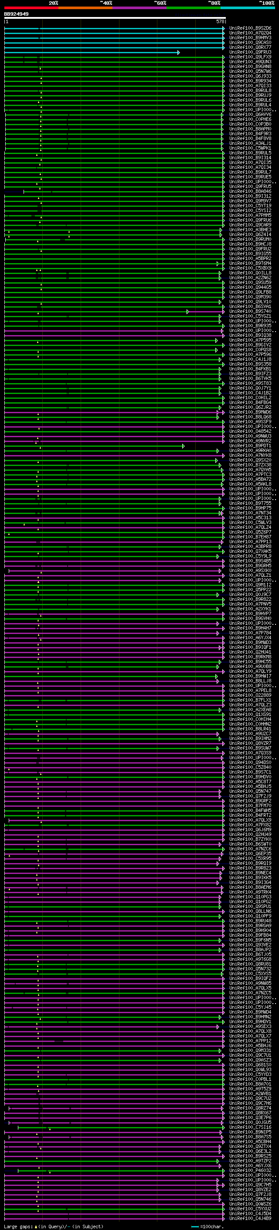
Task: Click hit UniRef100_Q5N7W6
Action: (x=250, y=71)
